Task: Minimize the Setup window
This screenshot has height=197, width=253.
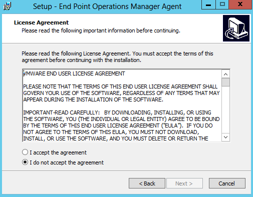Action: point(208,4)
